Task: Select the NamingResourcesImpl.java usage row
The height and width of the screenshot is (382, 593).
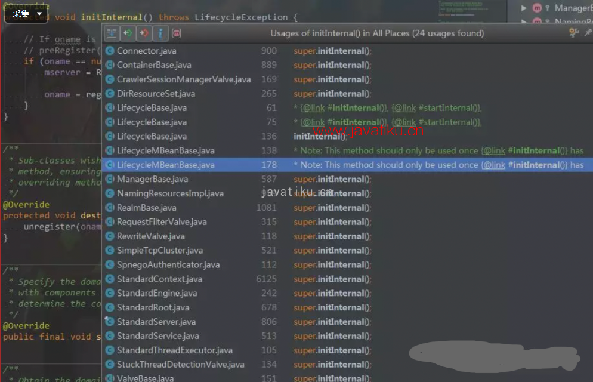Action: click(x=347, y=193)
